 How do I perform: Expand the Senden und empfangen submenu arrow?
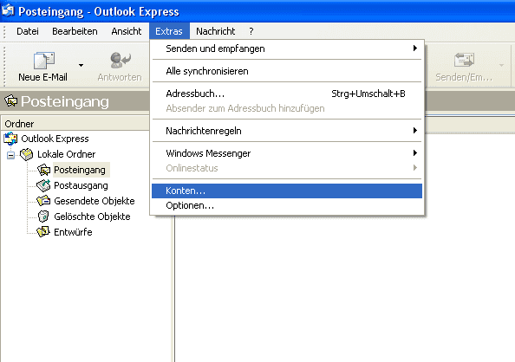(x=414, y=48)
